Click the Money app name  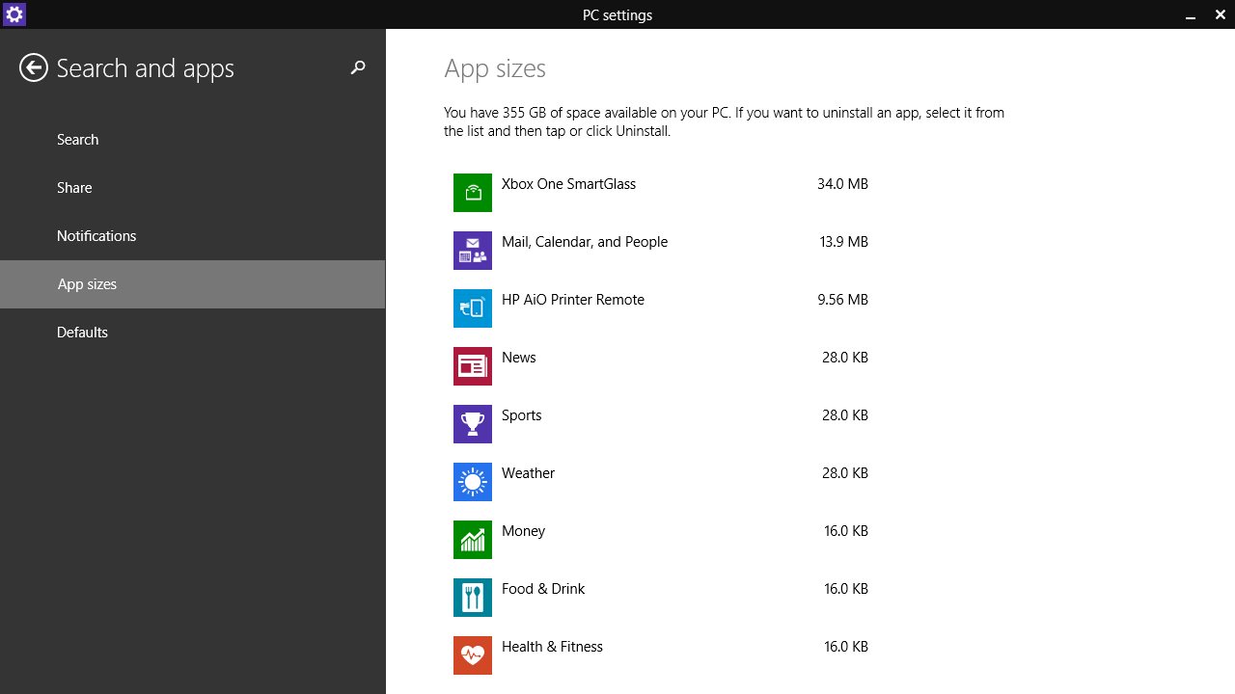[523, 531]
